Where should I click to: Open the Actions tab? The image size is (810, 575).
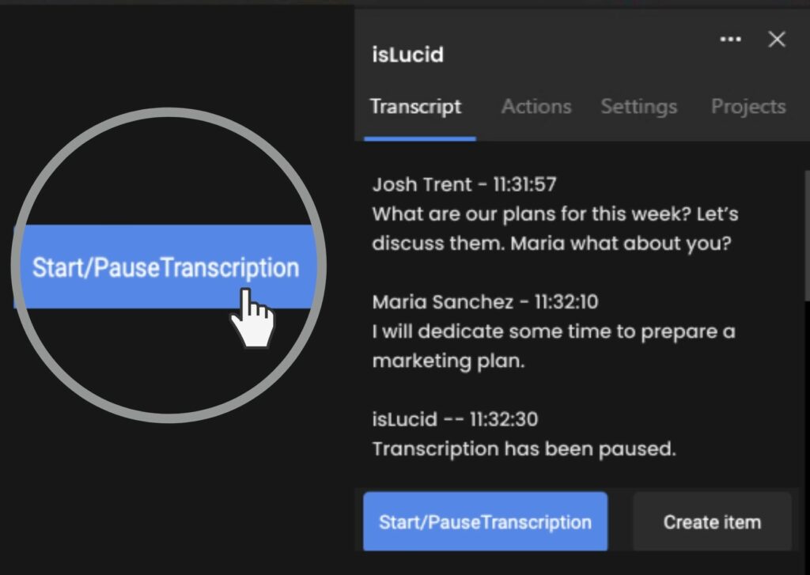[x=536, y=107]
